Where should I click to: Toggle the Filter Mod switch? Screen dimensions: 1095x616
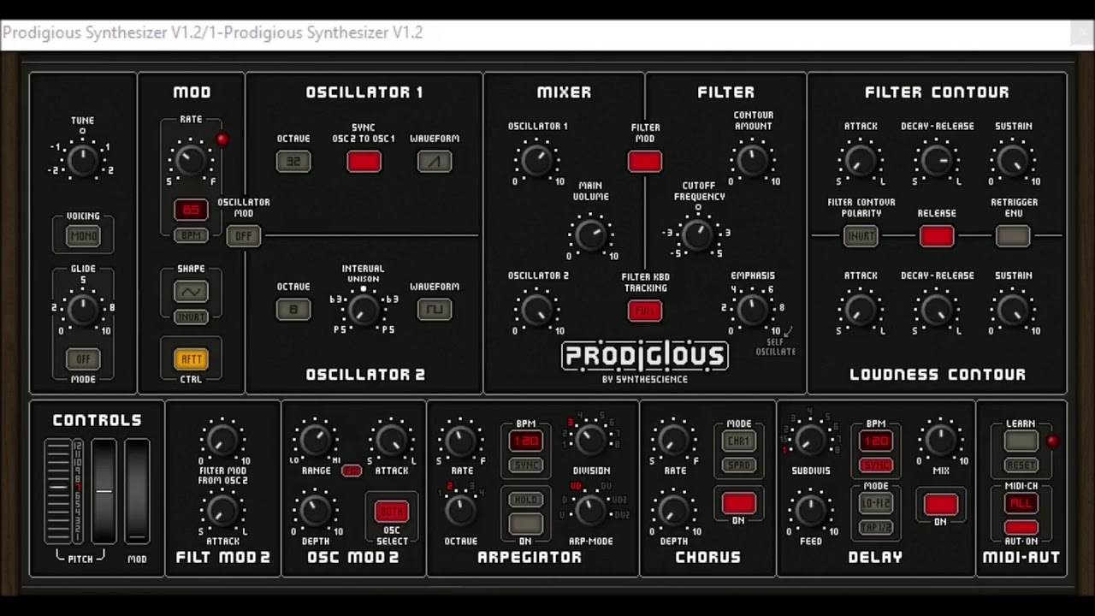(644, 161)
